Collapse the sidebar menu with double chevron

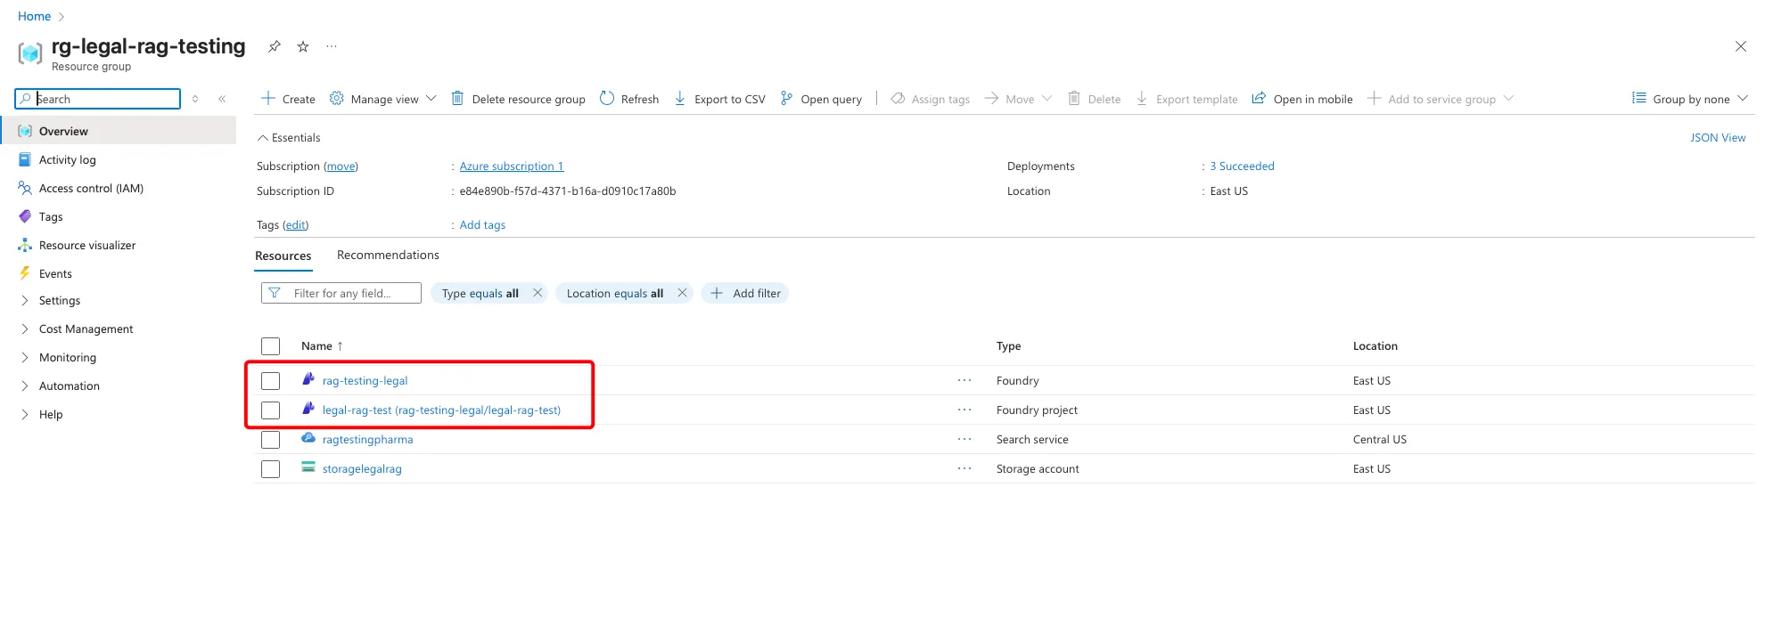point(222,99)
